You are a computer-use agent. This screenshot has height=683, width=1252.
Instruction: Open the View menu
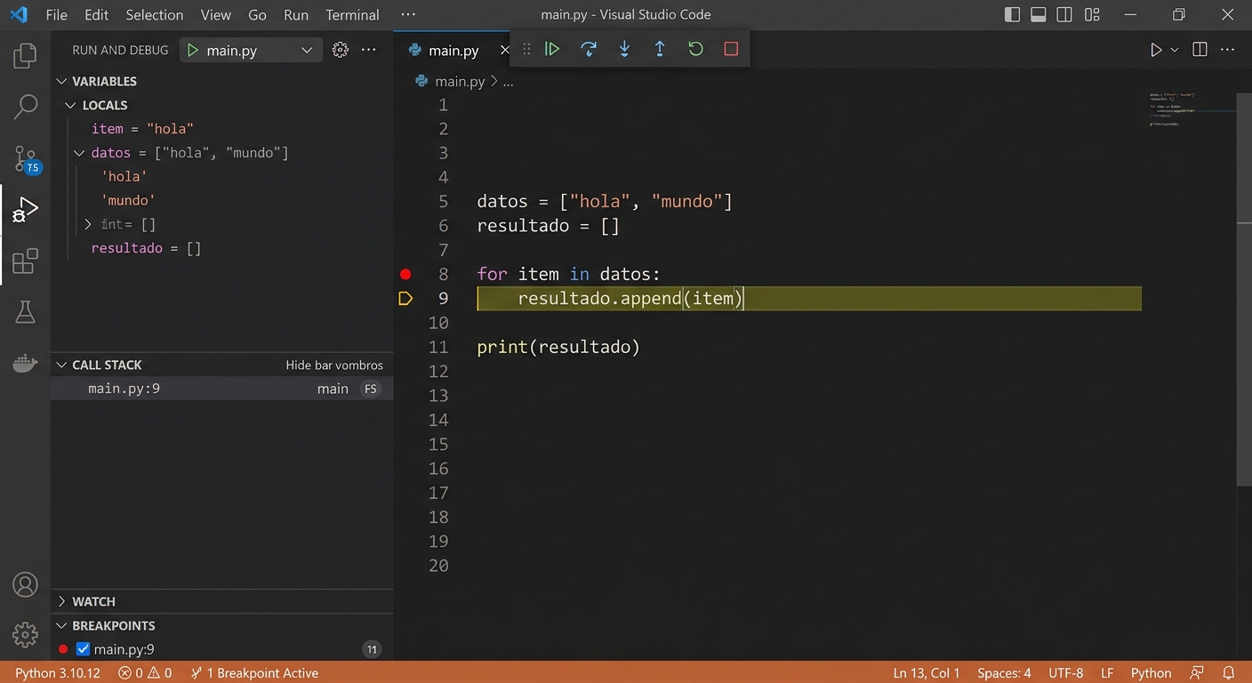click(216, 15)
